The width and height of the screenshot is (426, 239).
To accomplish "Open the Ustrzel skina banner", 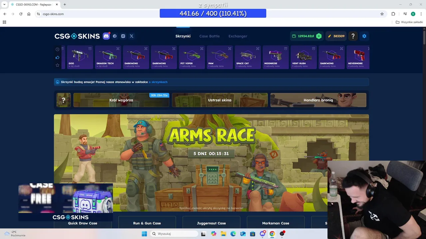I will 220,100.
